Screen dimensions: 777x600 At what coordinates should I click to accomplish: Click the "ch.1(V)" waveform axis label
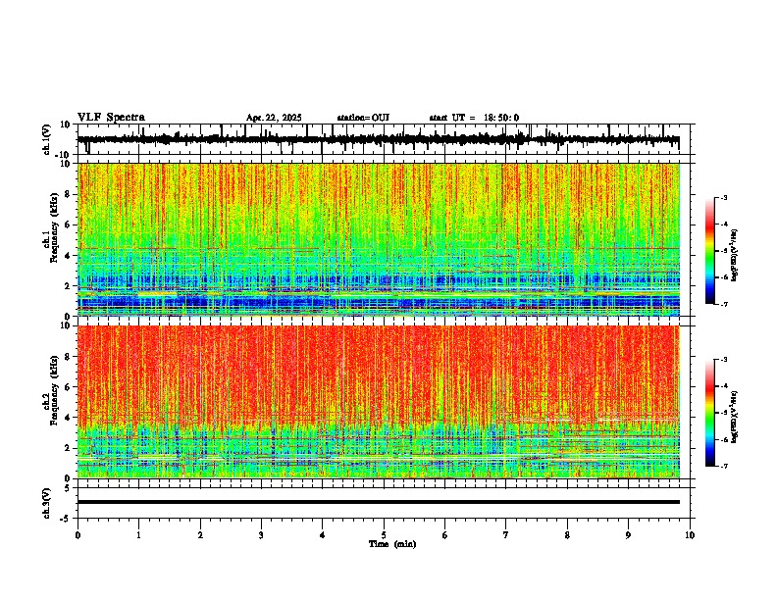click(x=47, y=139)
